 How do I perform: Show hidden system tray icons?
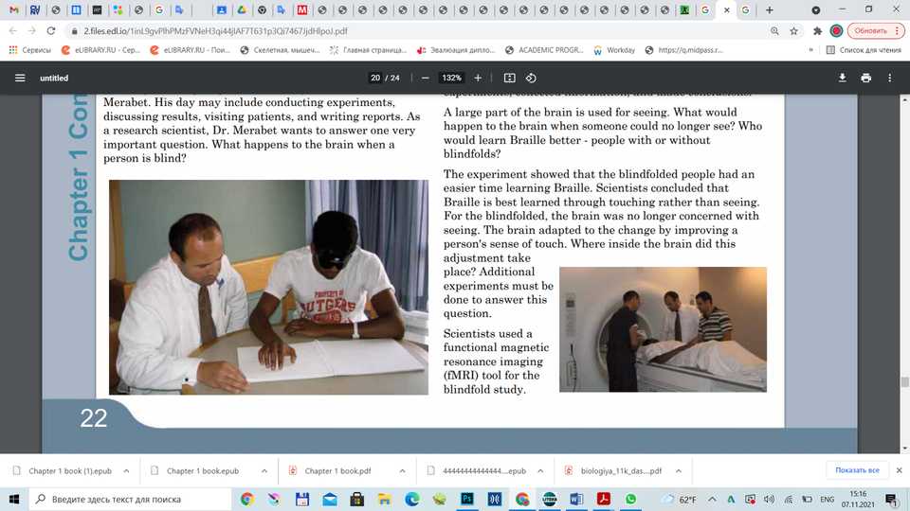coord(712,499)
